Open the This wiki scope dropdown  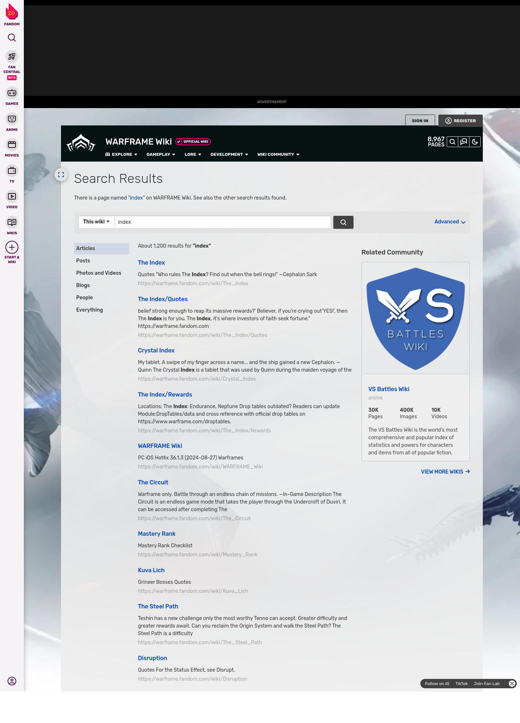point(96,222)
